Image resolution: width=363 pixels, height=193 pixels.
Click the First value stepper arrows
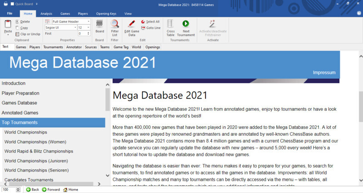(x=88, y=34)
